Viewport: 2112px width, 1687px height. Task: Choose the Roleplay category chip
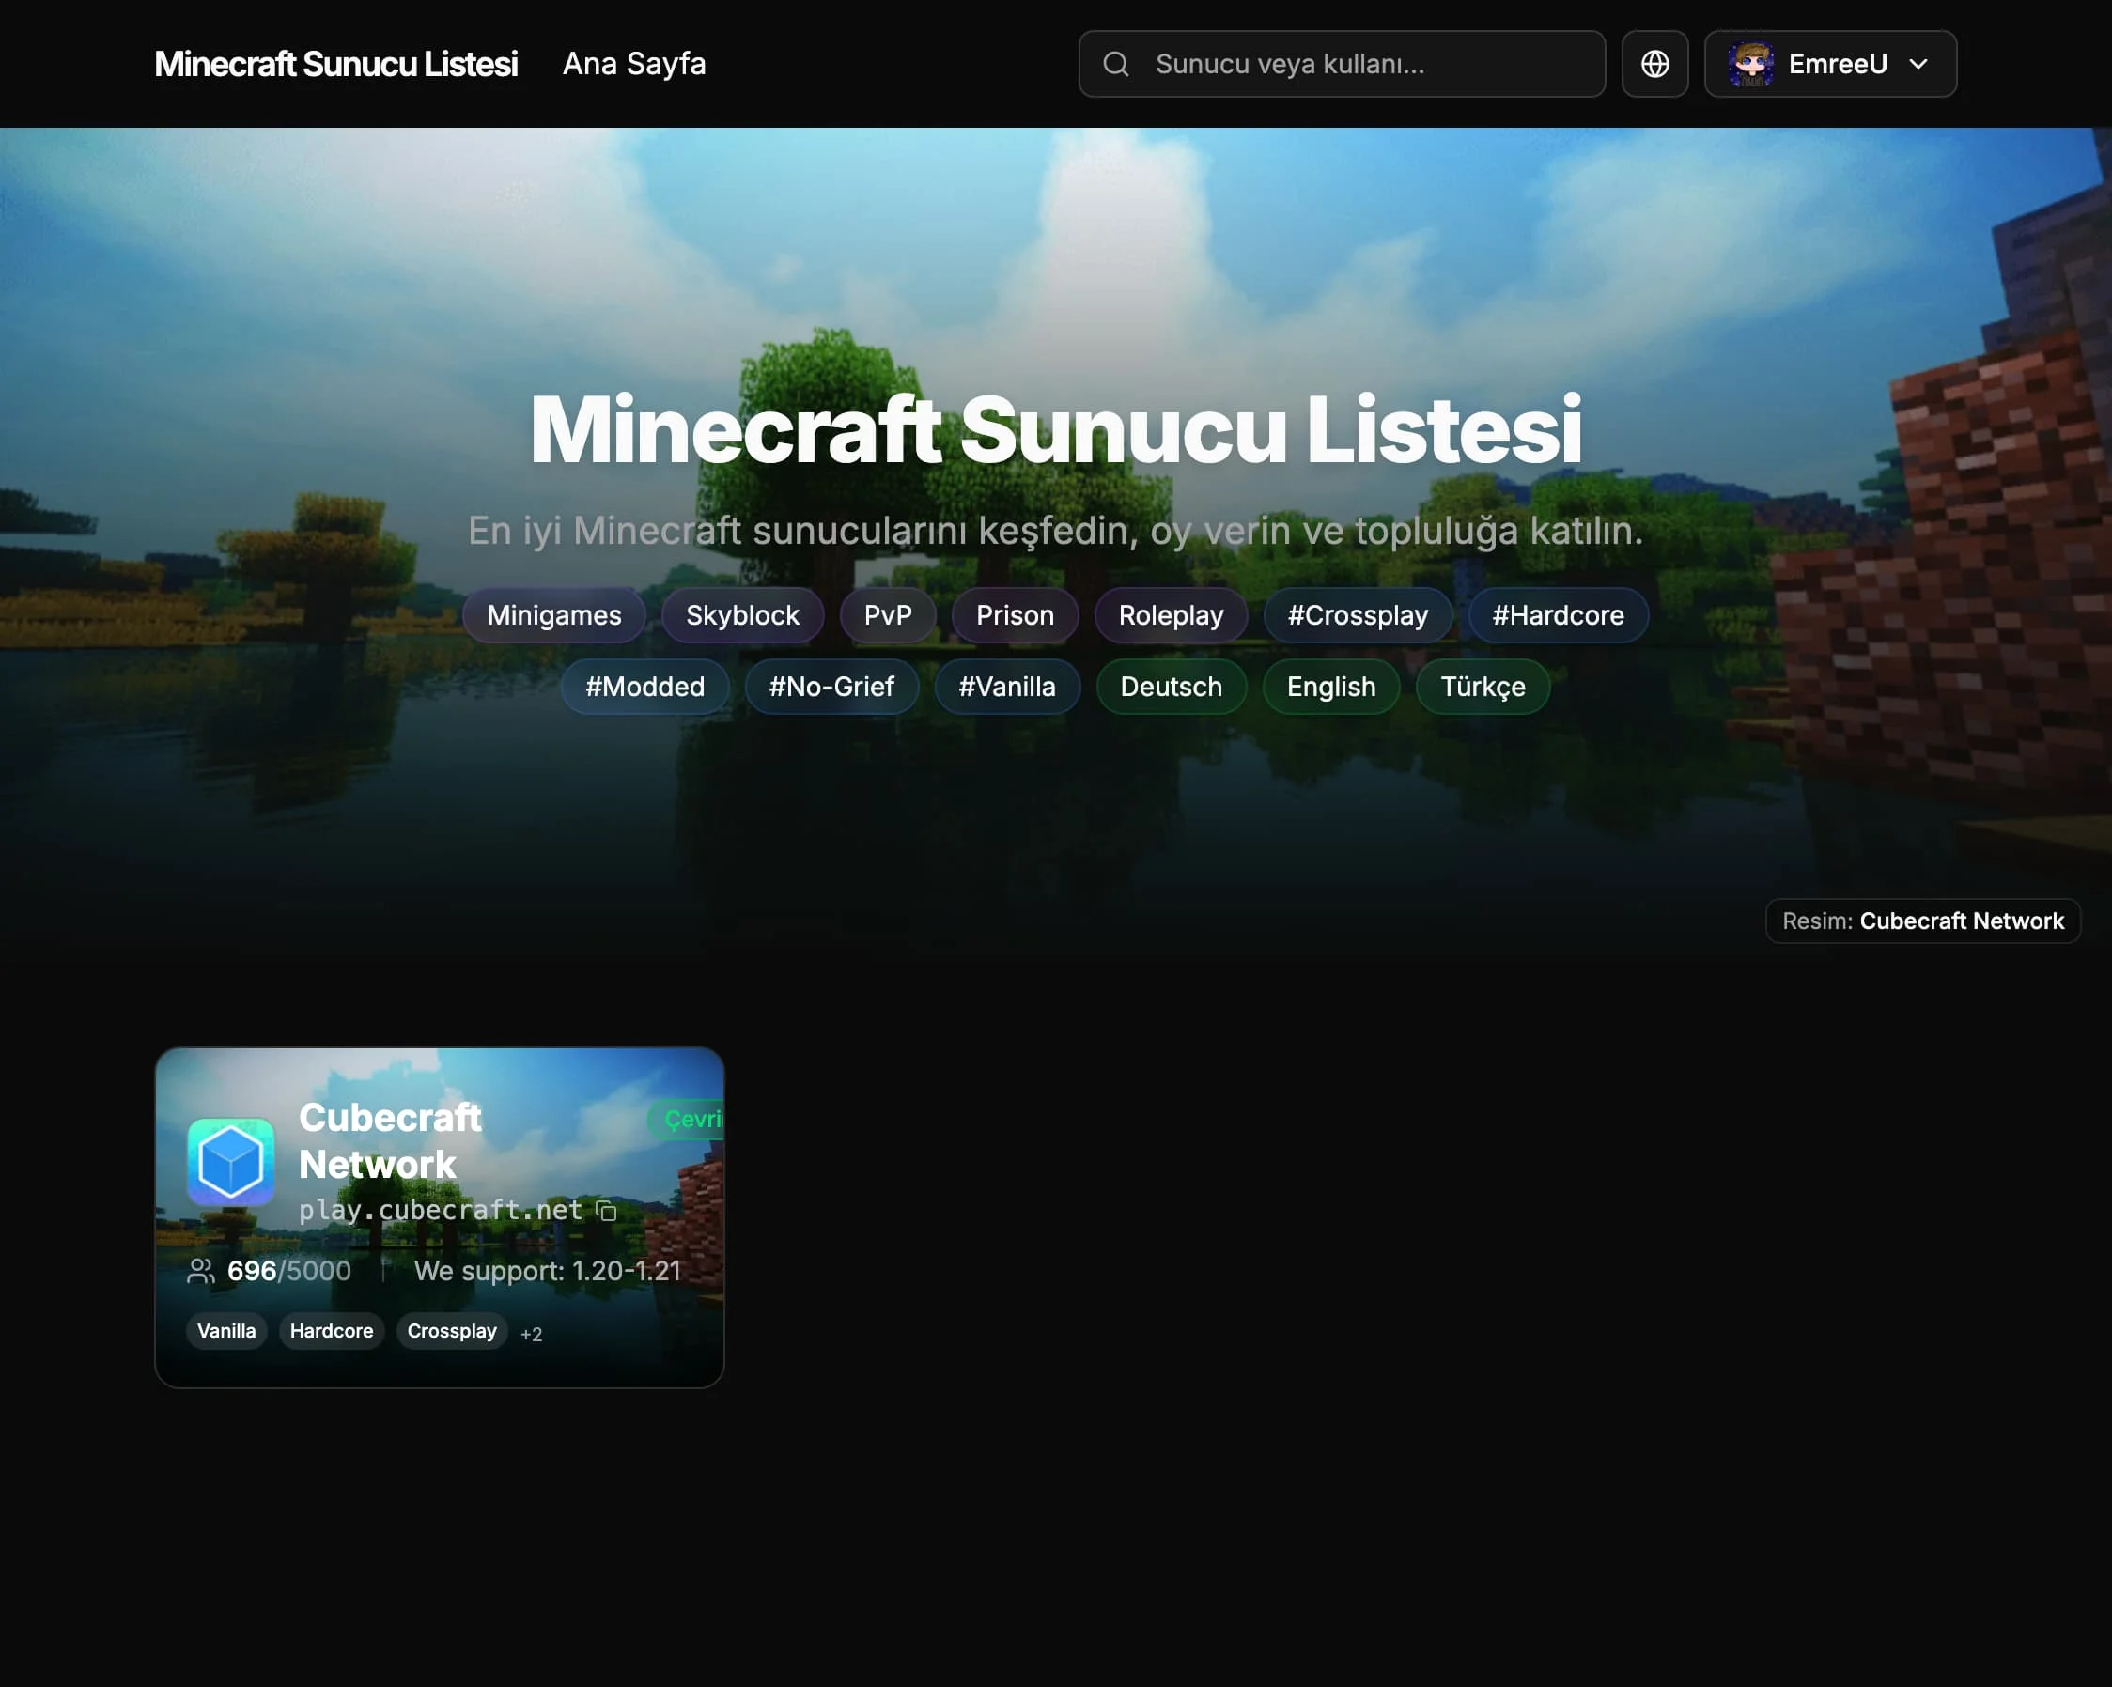coord(1171,615)
